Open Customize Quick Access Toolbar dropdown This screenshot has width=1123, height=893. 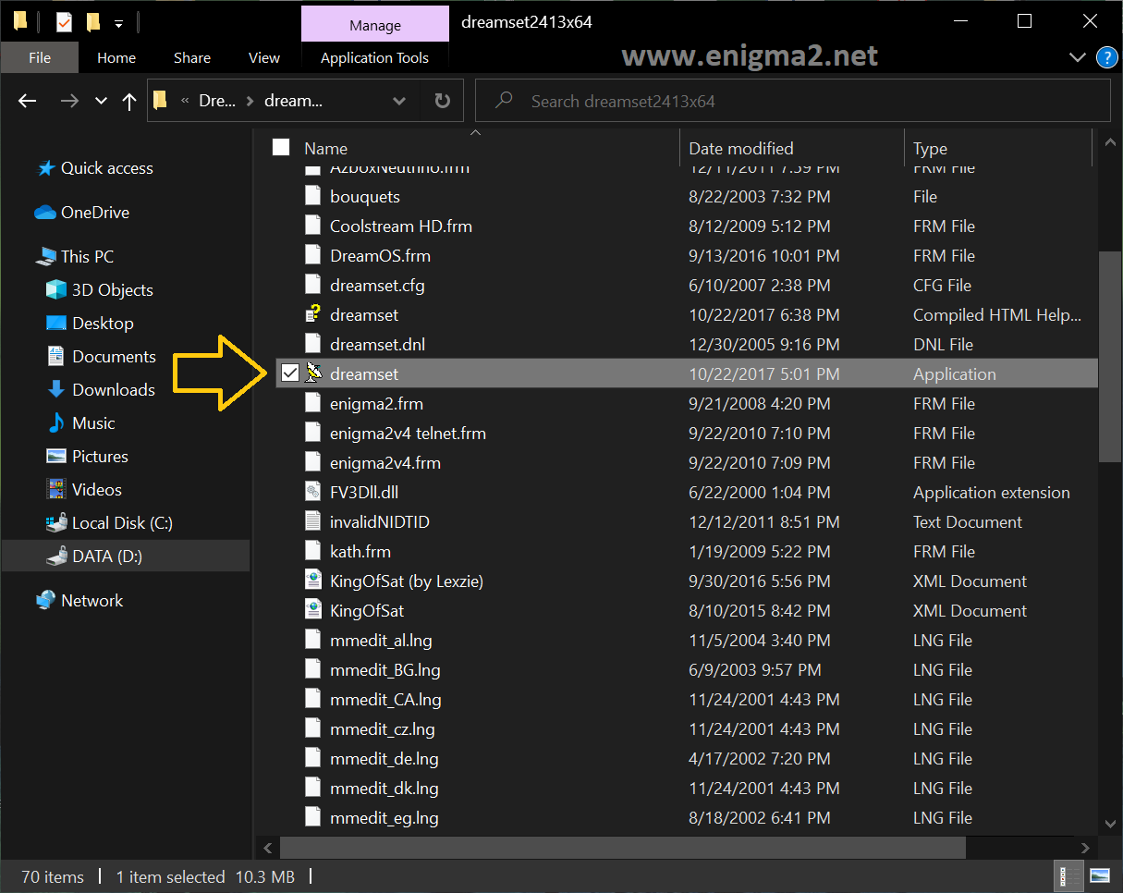(118, 22)
